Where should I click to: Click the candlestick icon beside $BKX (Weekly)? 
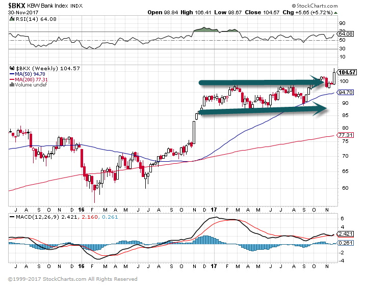12,68
